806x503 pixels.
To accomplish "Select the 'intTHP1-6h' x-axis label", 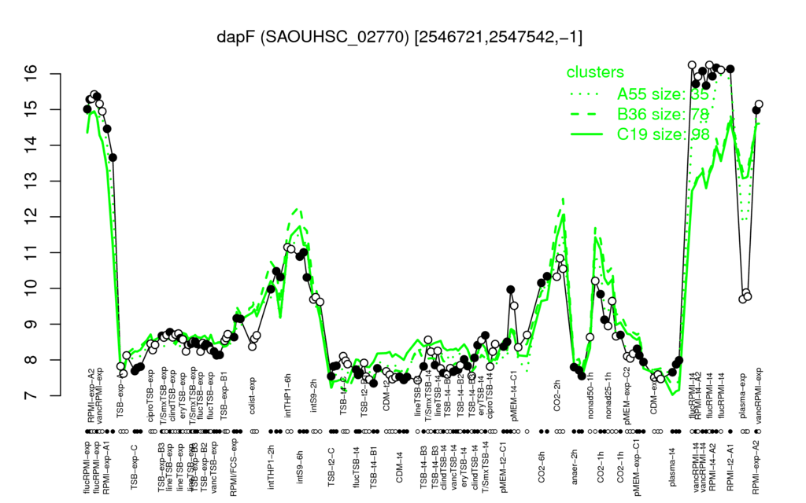I will pyautogui.click(x=287, y=397).
